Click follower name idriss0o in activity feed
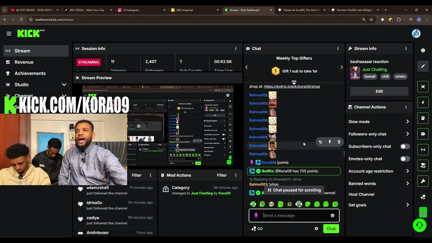 [94, 202]
